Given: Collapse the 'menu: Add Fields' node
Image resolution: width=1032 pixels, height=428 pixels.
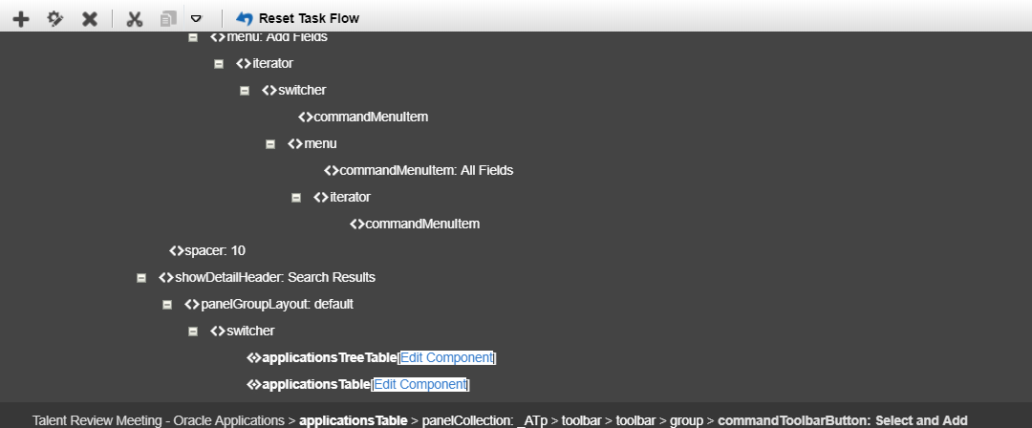Looking at the screenshot, I should click(x=193, y=37).
